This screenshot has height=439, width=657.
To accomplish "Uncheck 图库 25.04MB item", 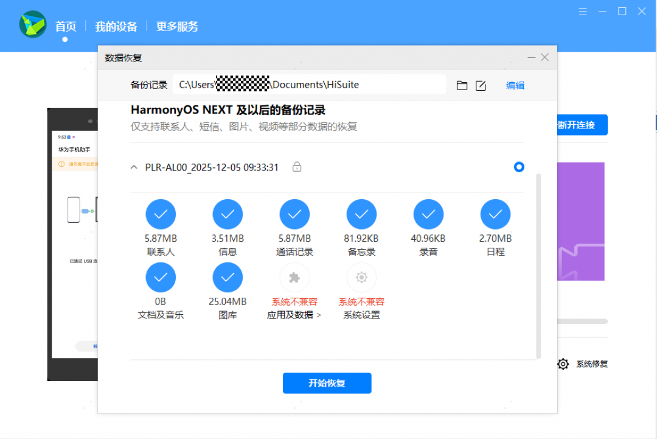I will 228,277.
